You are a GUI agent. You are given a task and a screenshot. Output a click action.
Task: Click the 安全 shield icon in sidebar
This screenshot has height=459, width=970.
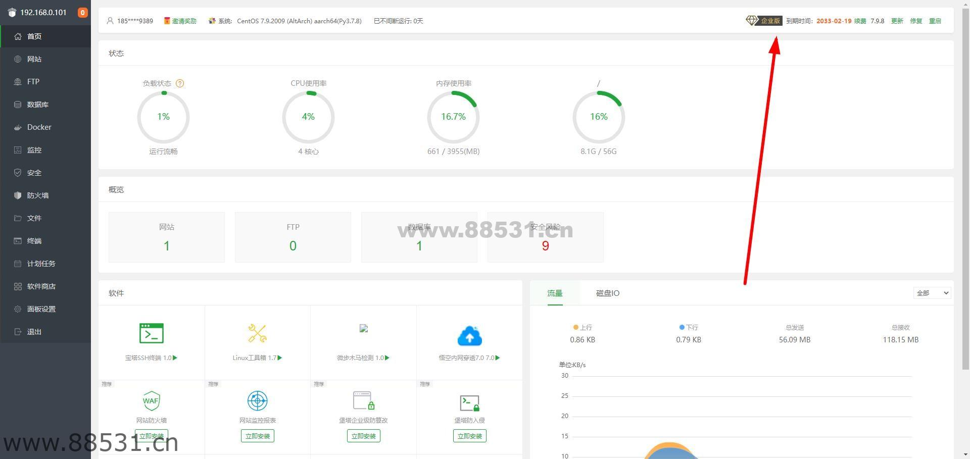click(18, 173)
